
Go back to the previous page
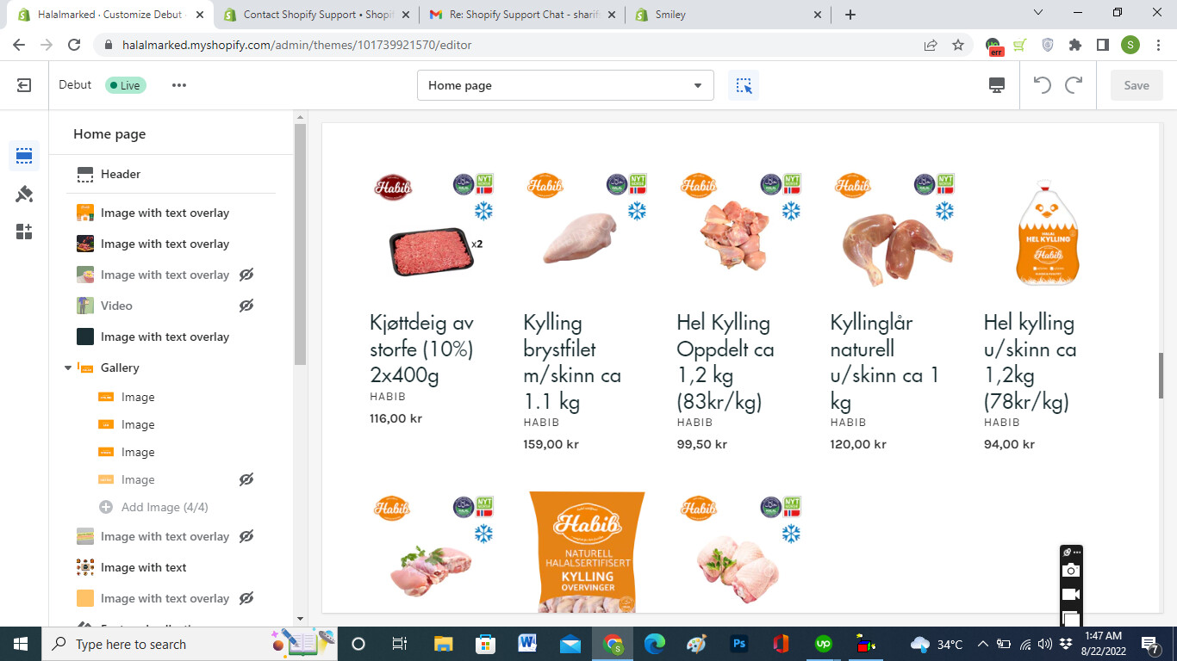[19, 45]
